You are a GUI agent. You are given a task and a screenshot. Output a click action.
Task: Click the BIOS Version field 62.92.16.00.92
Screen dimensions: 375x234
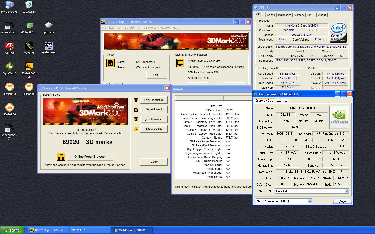302,127
